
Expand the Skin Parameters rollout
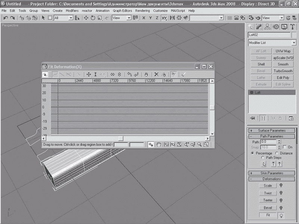(272, 173)
